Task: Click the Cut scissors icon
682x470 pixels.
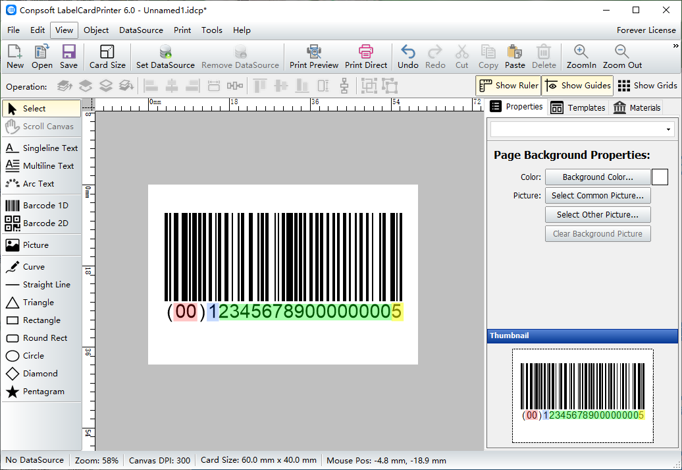Action: pyautogui.click(x=461, y=57)
